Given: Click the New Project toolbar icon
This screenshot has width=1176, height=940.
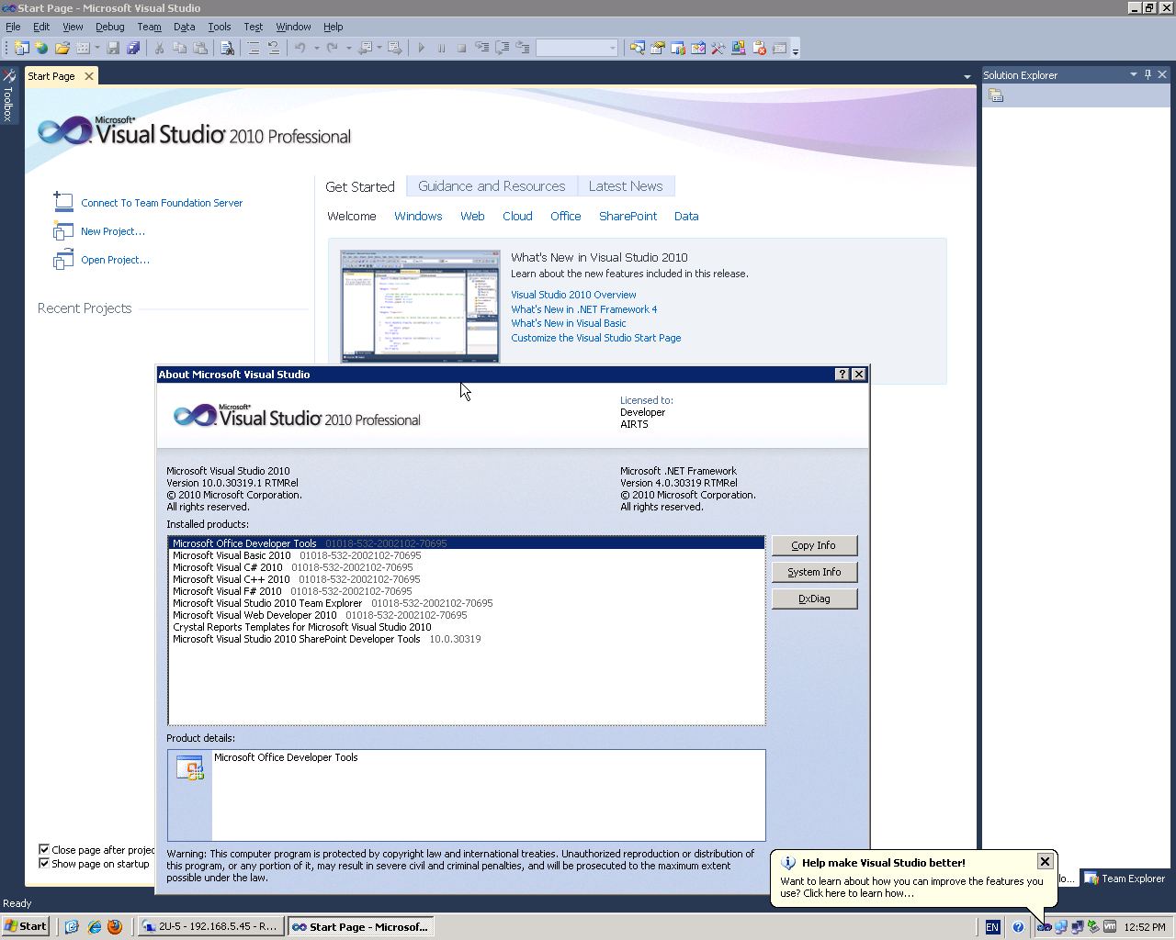Looking at the screenshot, I should (22, 48).
